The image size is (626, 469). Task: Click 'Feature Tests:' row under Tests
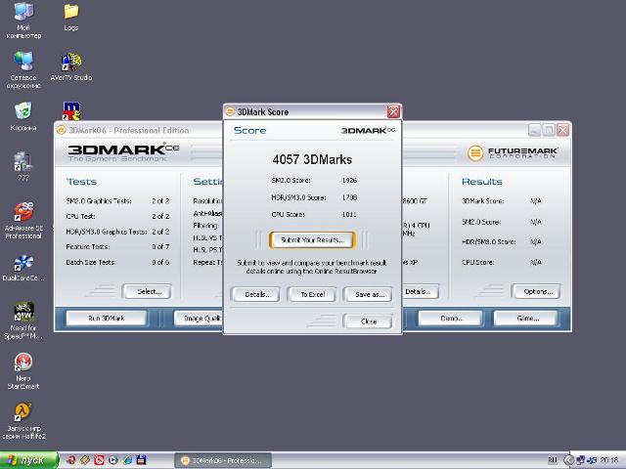coord(117,247)
